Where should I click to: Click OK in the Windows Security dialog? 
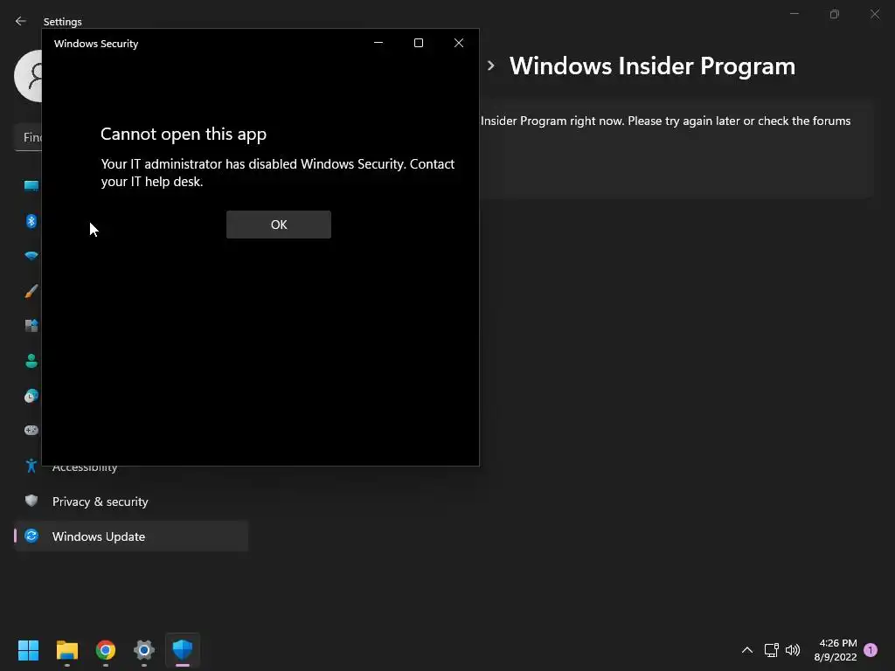[x=279, y=225]
